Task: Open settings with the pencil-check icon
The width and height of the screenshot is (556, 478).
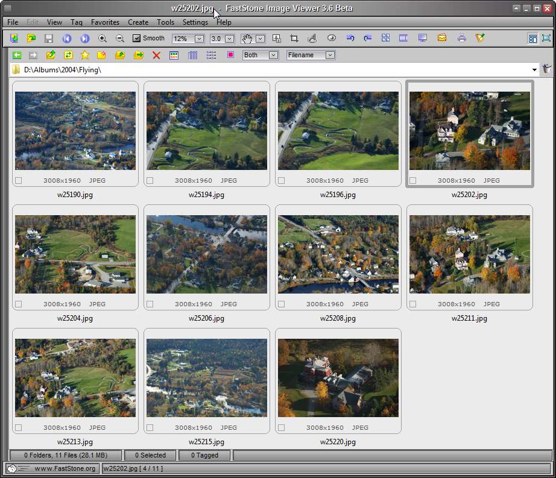Action: (480, 37)
